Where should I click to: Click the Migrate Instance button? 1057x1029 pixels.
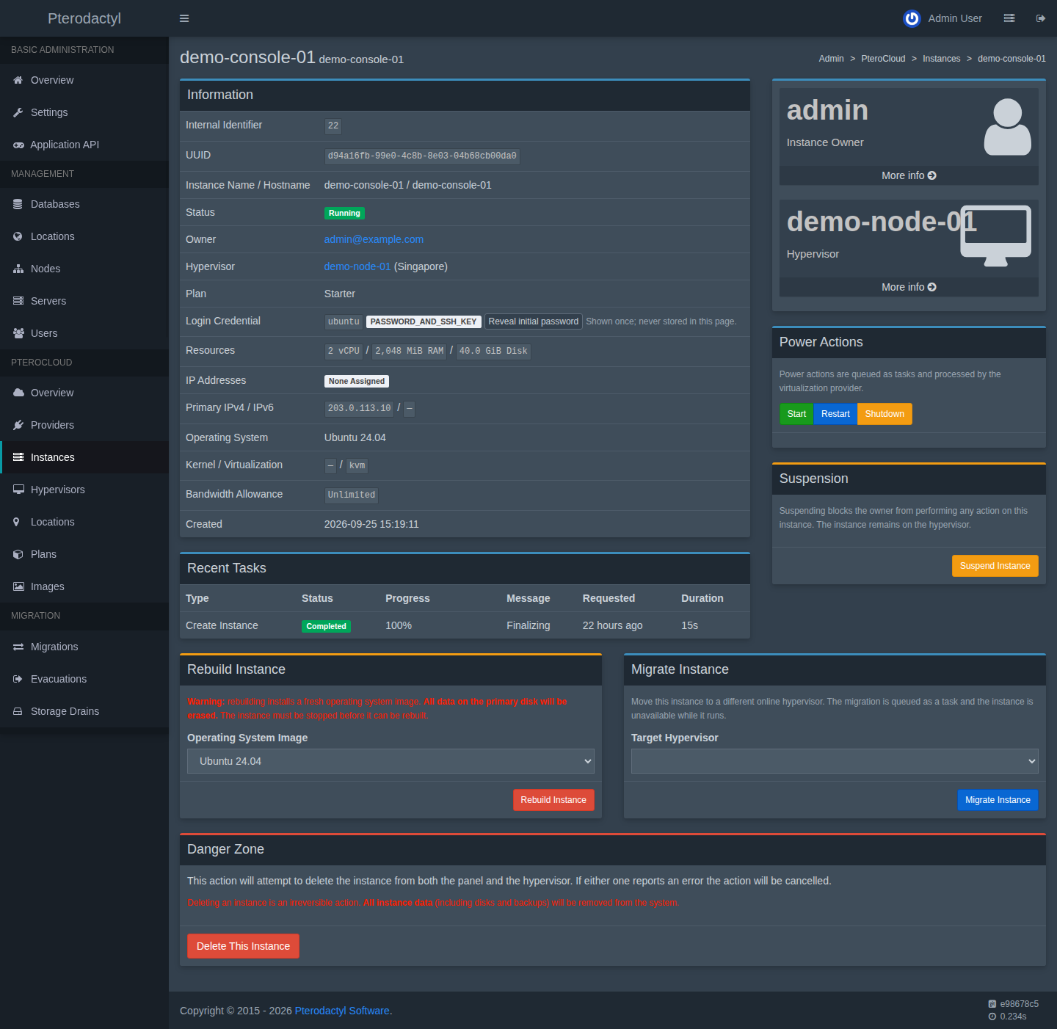(998, 800)
